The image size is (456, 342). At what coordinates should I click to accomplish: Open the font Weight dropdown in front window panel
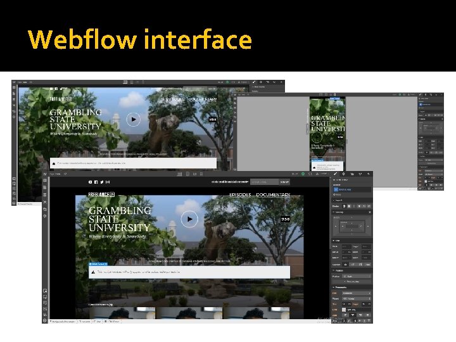[357, 299]
